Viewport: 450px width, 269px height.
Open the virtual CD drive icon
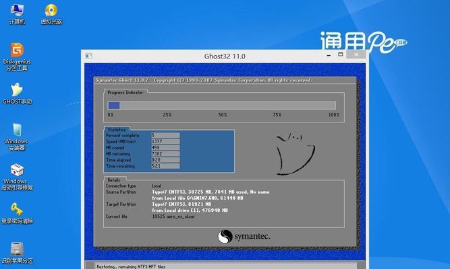pyautogui.click(x=51, y=13)
